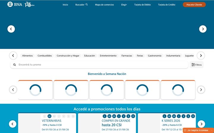Viewport: 214px width, 133px height.
Task: Move the category chips list left
Action: (x=13, y=56)
